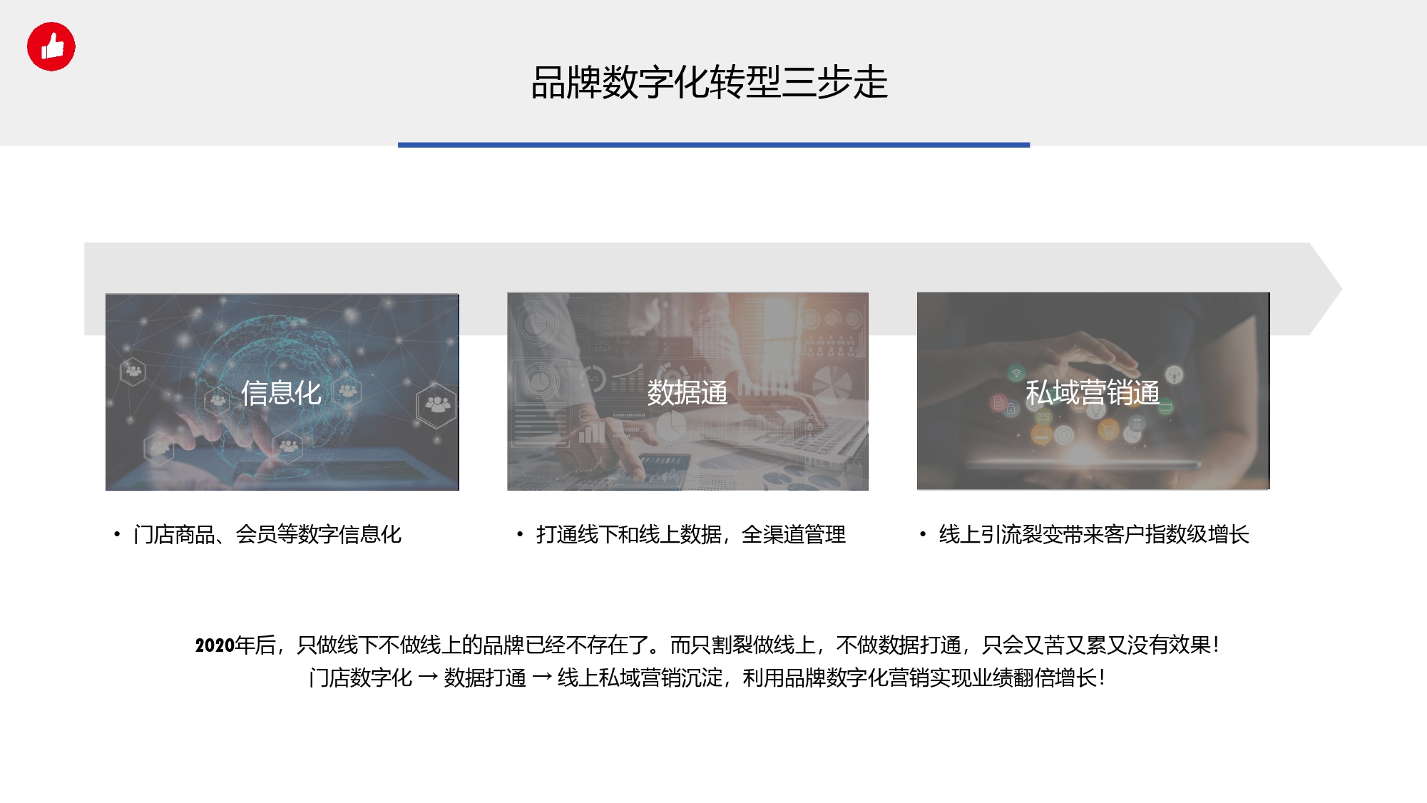Click the largest hexagon people icon at right edge

tap(436, 404)
